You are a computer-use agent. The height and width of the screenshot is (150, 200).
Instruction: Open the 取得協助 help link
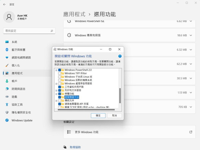pyautogui.click(x=75, y=147)
